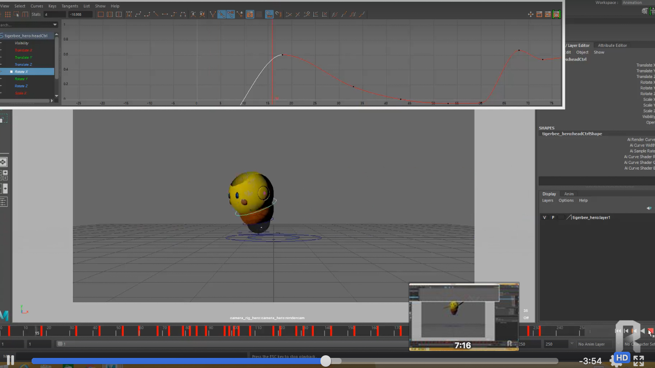Screen dimensions: 655x368
Task: Select Rotate X channel in the outliner
Action: 21,71
